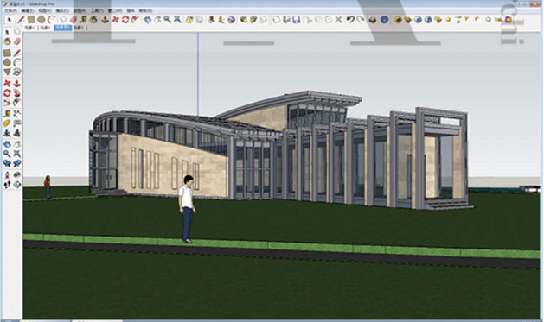This screenshot has height=322, width=544.
Task: Switch to the highlighted third scene tab
Action: (63, 28)
